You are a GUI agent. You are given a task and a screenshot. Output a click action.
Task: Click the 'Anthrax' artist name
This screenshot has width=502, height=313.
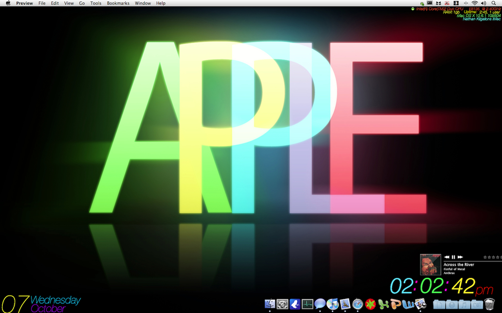[449, 273]
